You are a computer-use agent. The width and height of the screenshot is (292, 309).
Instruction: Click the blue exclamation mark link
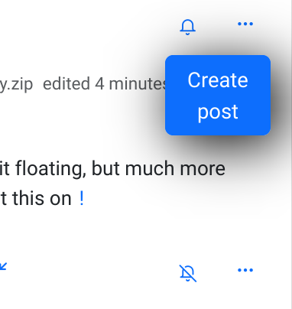(82, 199)
